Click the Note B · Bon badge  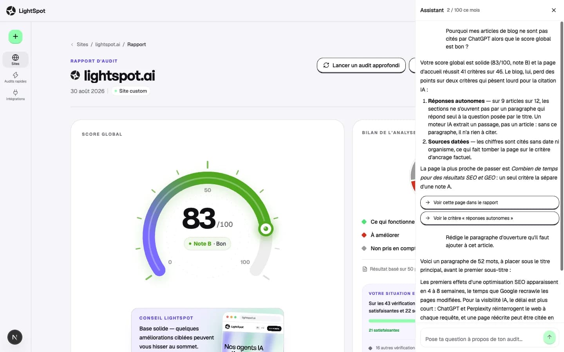(208, 244)
